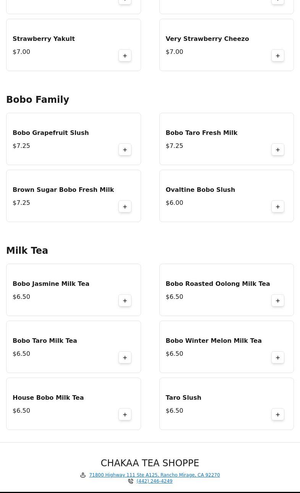The width and height of the screenshot is (300, 493).
Task: Add House Bobo Milk Tea to cart
Action: pos(125,415)
